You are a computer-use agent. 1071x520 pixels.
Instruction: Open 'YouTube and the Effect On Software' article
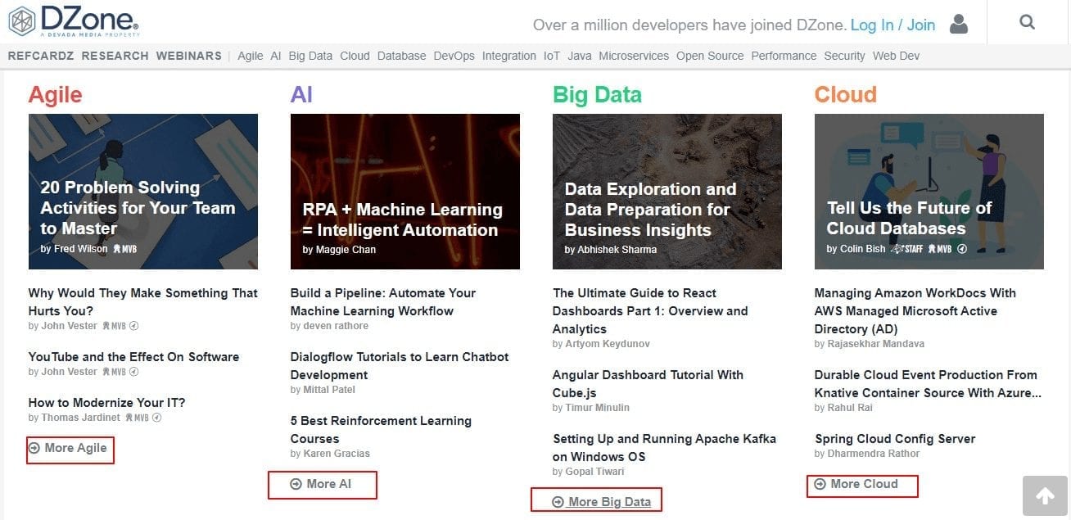(x=134, y=357)
